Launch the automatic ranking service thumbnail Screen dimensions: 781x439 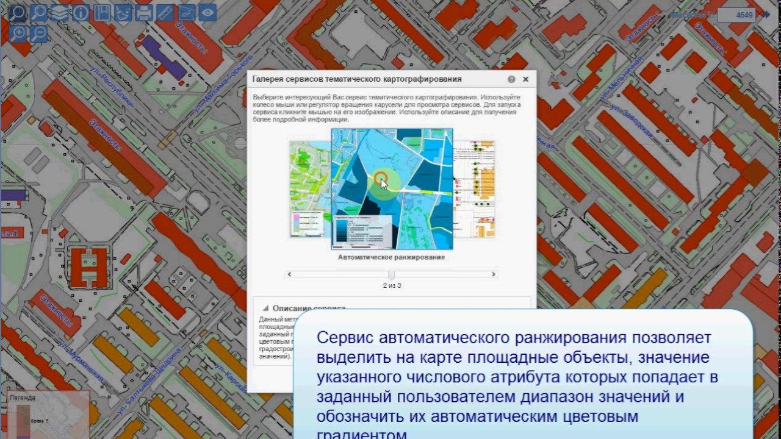392,189
